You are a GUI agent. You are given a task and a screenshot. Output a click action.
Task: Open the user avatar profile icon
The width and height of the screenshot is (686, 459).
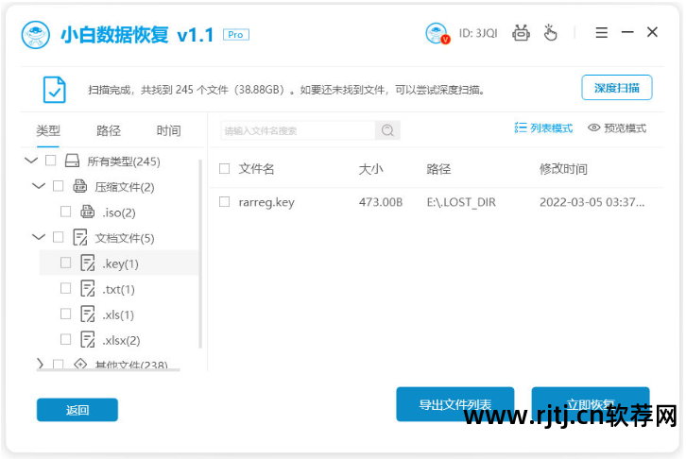tap(437, 33)
